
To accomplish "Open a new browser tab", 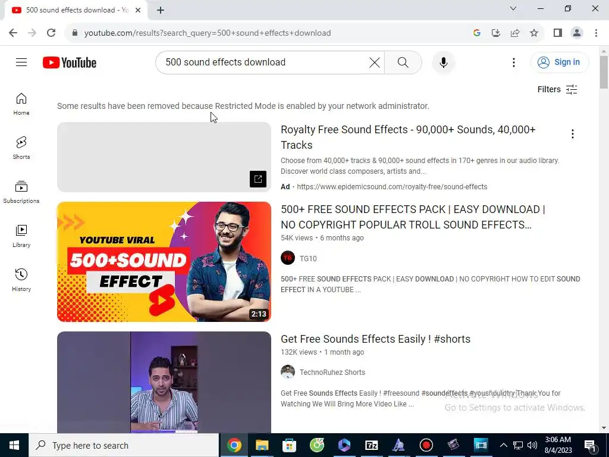I will (161, 10).
